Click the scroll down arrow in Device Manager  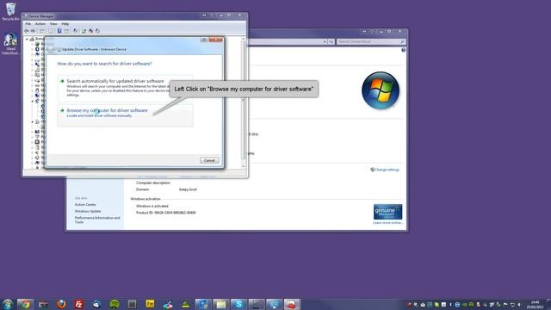click(x=243, y=166)
